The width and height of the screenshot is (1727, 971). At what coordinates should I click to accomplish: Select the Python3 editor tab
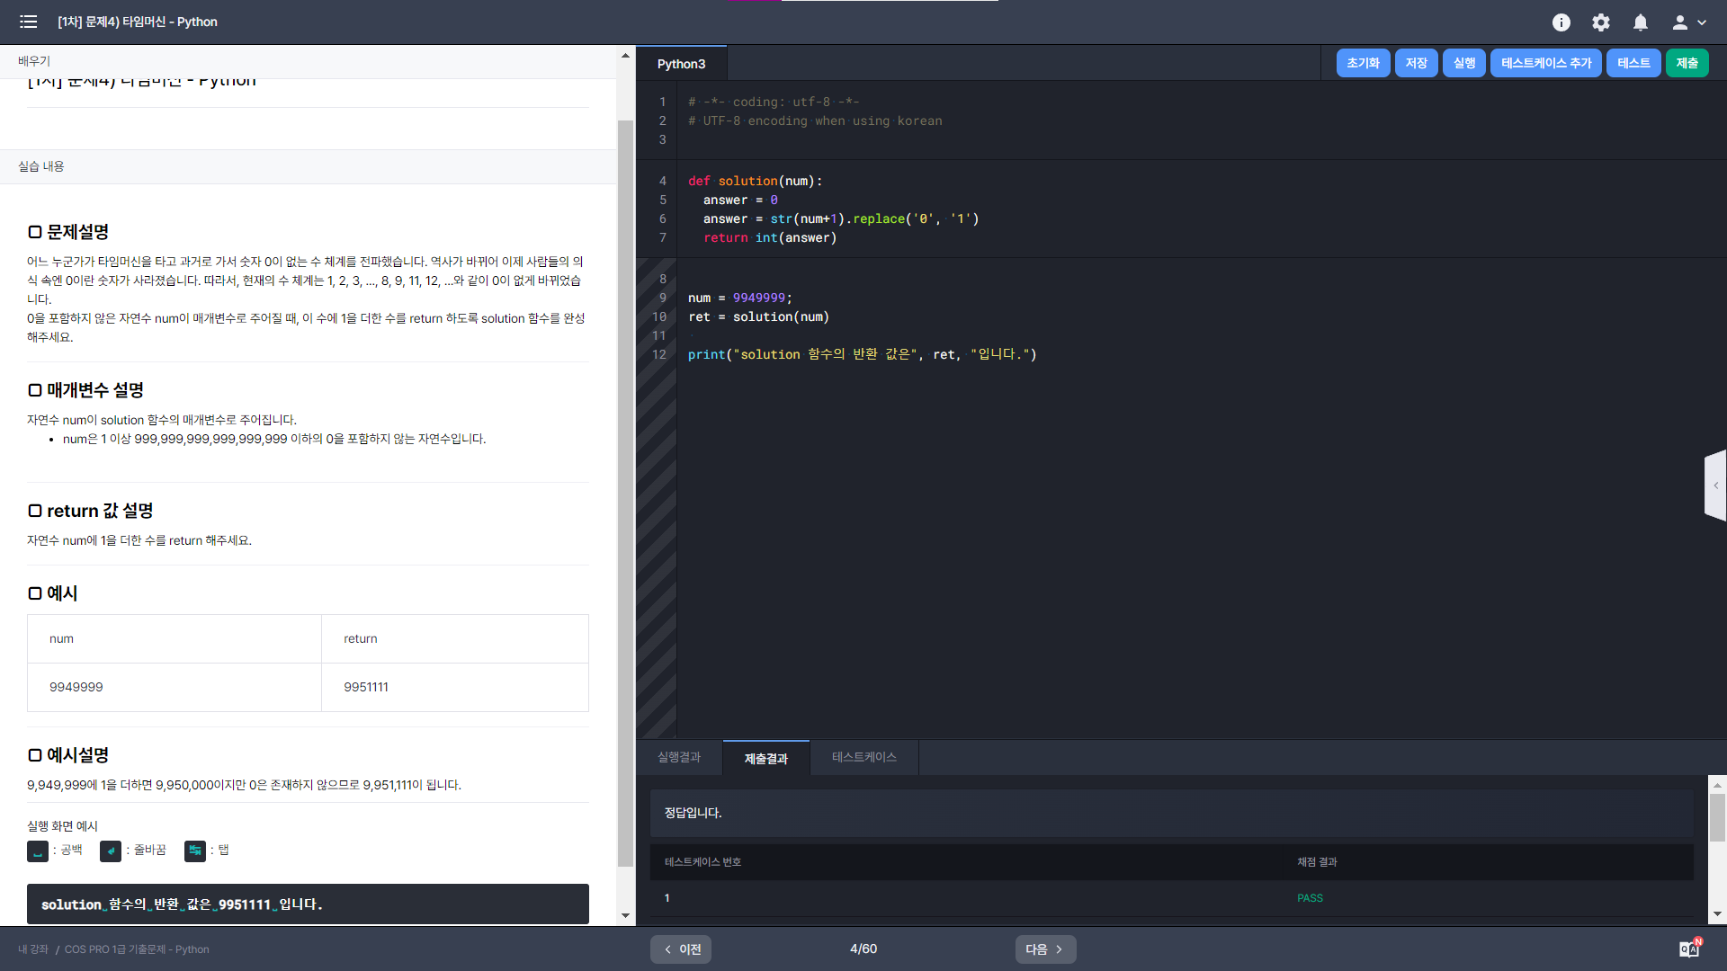pyautogui.click(x=681, y=64)
